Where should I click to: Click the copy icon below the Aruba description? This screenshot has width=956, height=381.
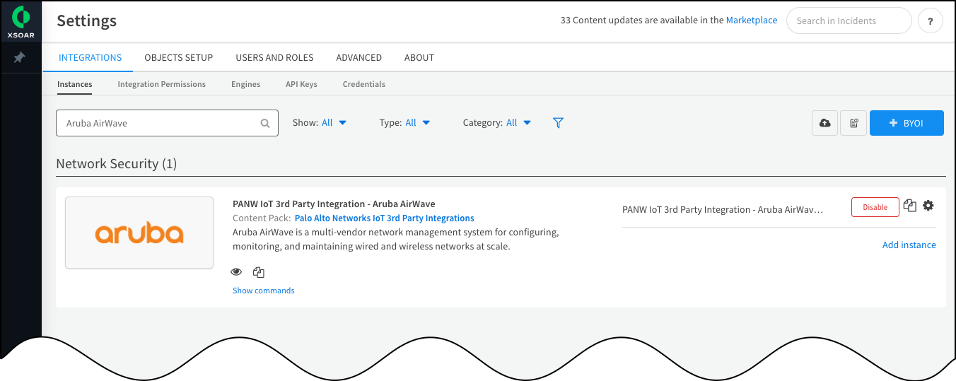click(x=259, y=272)
